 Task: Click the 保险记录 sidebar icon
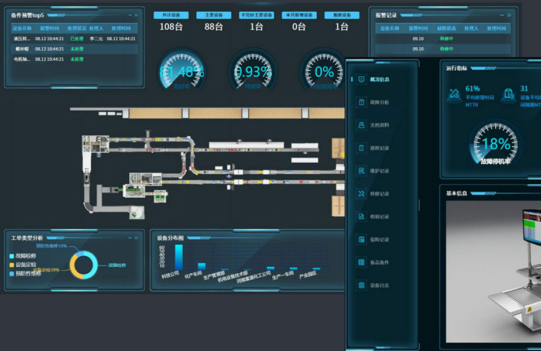361,239
